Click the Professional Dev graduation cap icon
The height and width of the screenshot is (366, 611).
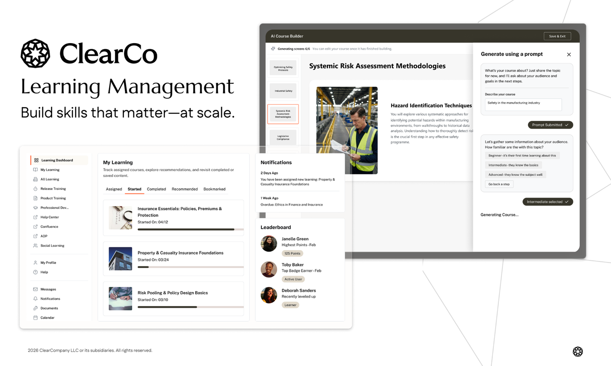click(x=35, y=208)
